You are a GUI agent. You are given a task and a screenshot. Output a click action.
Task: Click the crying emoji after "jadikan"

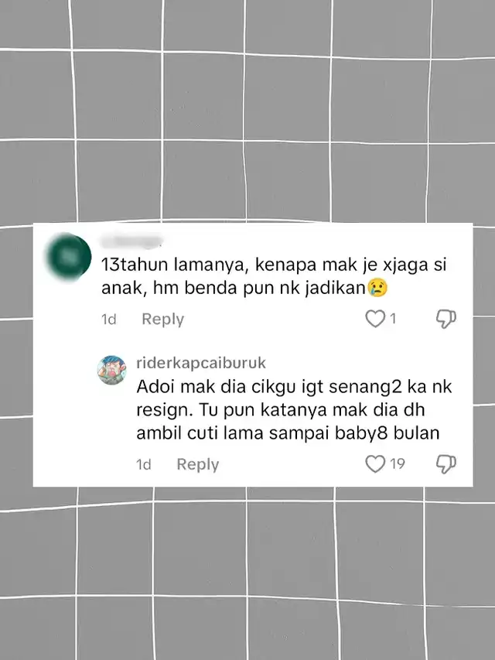pyautogui.click(x=377, y=289)
